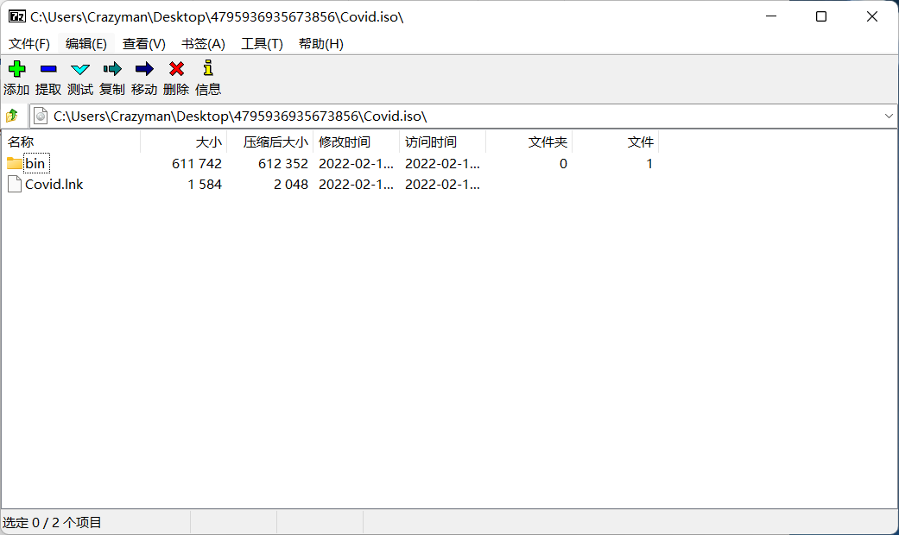899x535 pixels.
Task: Select the Covid.lnk file name
Action: click(54, 185)
